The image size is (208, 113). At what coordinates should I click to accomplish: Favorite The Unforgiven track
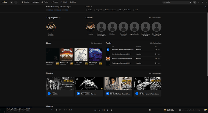[x=156, y=63]
